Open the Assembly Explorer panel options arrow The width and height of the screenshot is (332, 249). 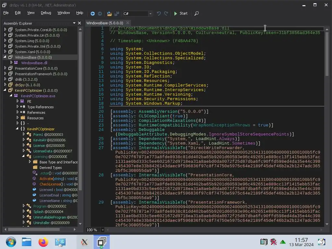click(x=74, y=23)
